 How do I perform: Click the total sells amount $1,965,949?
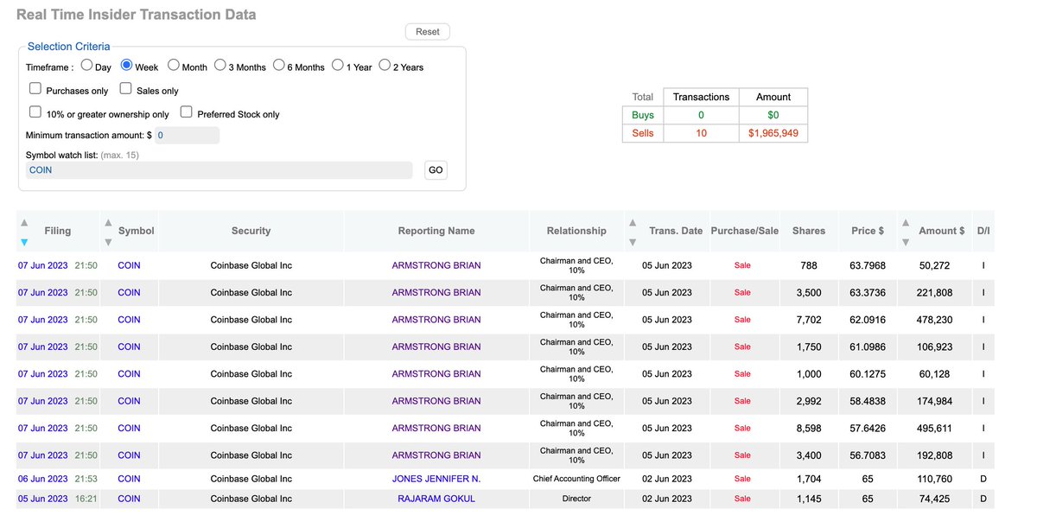pyautogui.click(x=773, y=133)
